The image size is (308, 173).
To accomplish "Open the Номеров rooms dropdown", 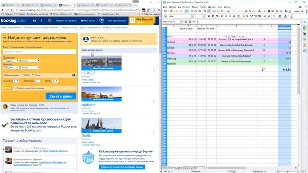I will click(16, 81).
